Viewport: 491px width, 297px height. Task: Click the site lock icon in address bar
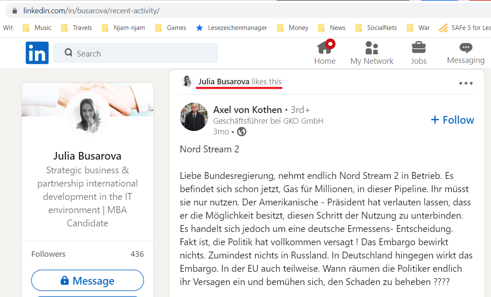15,11
